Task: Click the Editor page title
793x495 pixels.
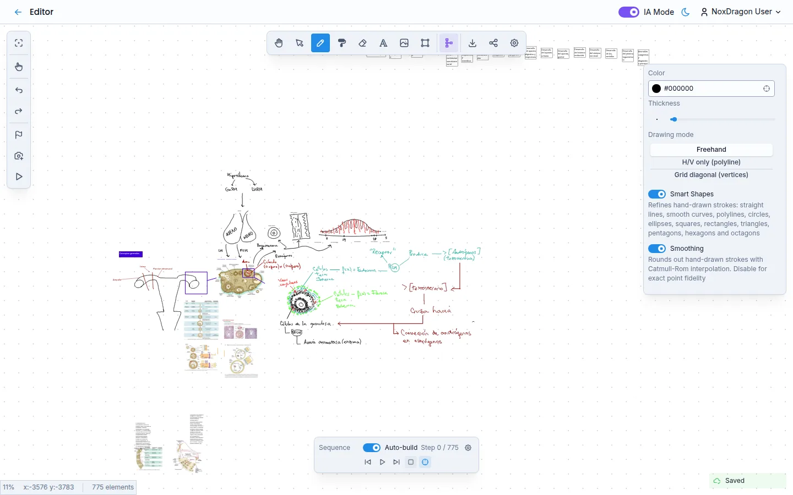Action: tap(41, 12)
